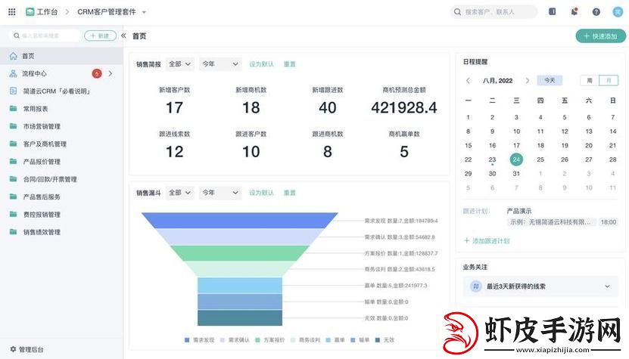Screen dimensions: 629x359
Task: Click the magnifier icon in sidebar search
Action: click(x=17, y=36)
